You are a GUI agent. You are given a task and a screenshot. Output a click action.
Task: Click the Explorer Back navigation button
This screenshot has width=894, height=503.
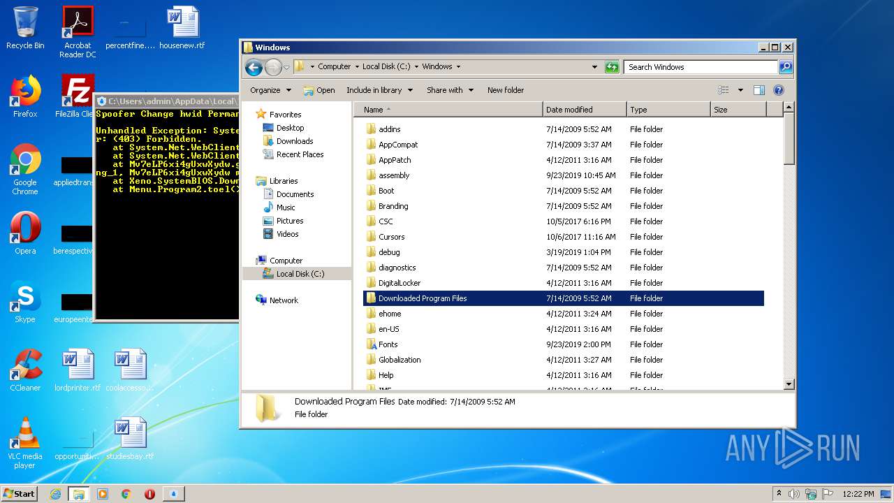pos(254,67)
